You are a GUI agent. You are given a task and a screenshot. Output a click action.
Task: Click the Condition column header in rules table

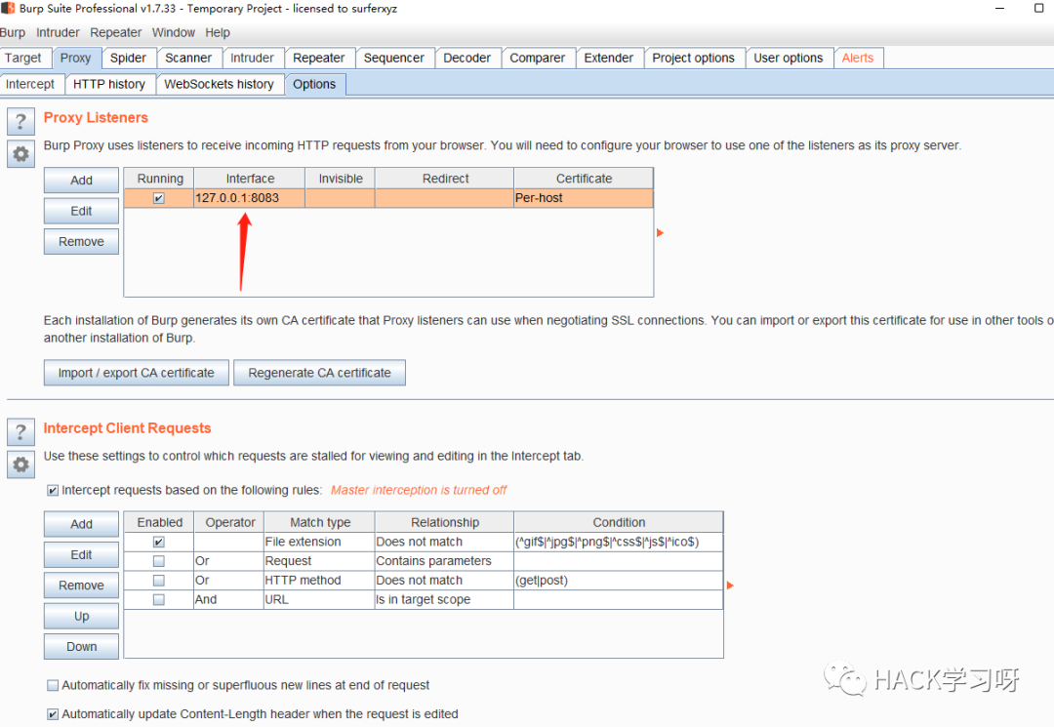[619, 522]
